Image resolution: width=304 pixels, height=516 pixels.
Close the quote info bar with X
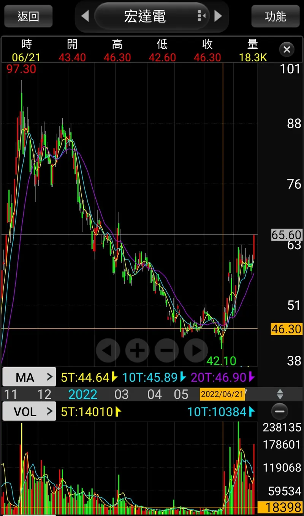[x=287, y=49]
